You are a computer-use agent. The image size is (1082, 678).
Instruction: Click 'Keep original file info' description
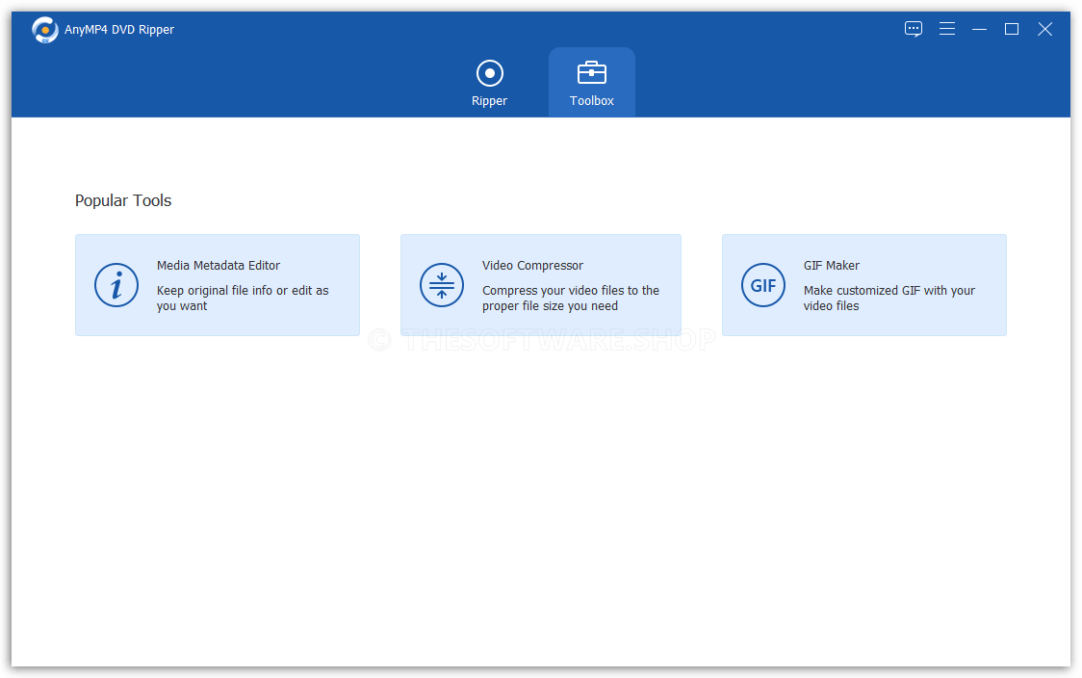[x=243, y=299]
